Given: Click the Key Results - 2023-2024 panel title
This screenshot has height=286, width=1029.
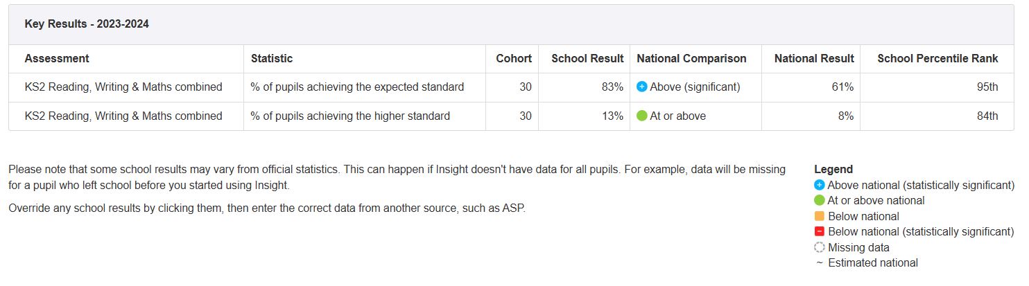Looking at the screenshot, I should [87, 24].
